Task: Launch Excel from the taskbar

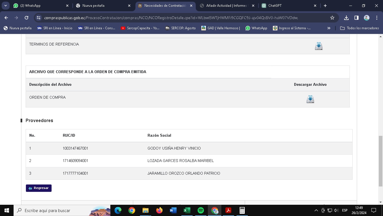Action: click(x=187, y=210)
